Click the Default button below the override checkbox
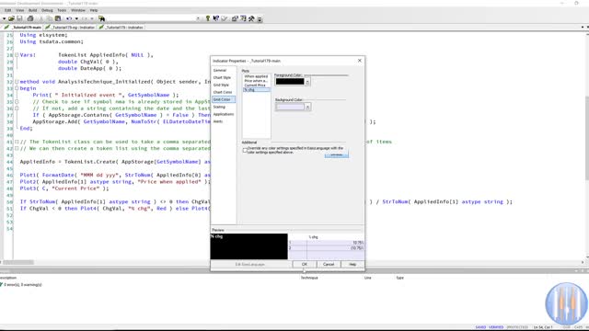The image size is (589, 331). click(337, 154)
